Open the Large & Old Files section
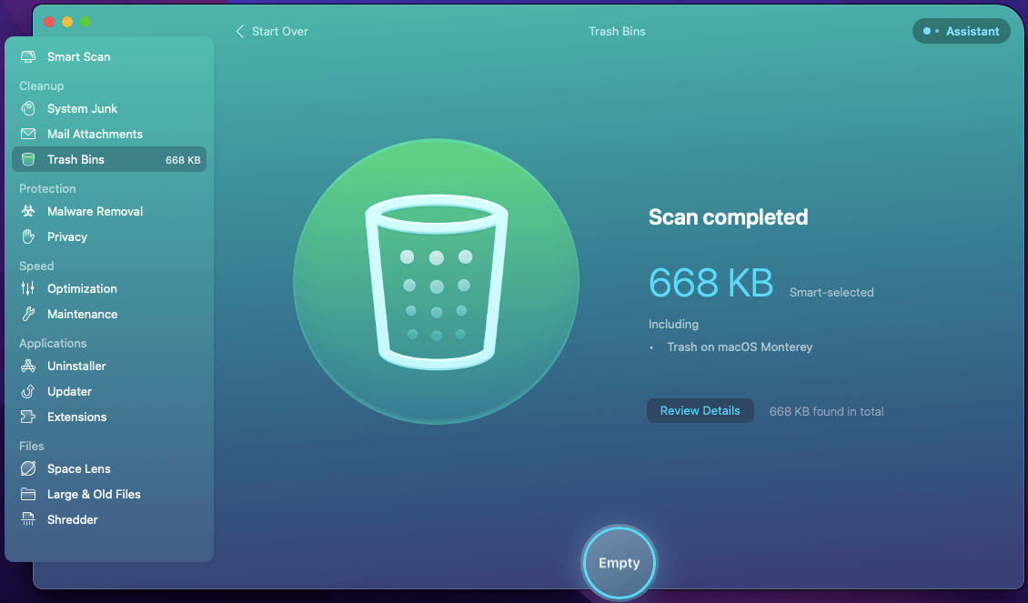 click(x=93, y=494)
